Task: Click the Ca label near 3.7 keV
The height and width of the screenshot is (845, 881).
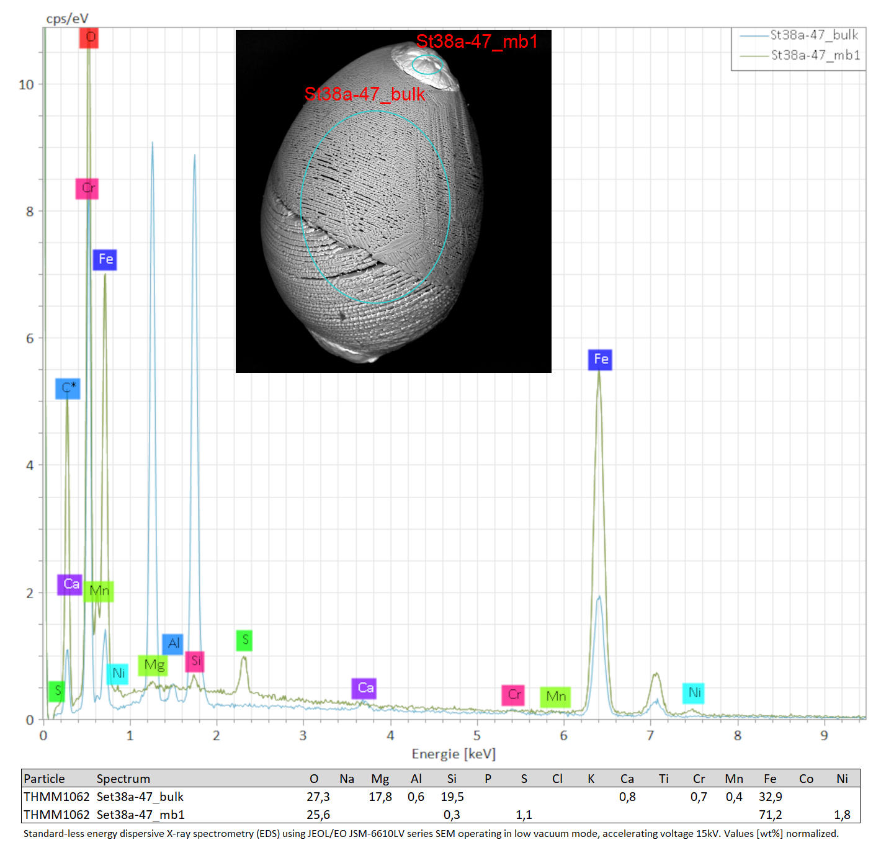Action: (x=364, y=688)
